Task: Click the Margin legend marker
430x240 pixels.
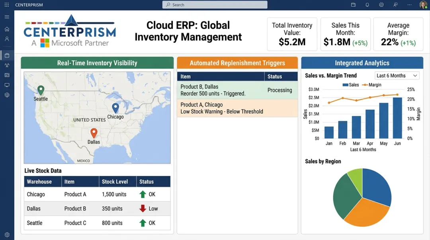Action: [x=365, y=85]
